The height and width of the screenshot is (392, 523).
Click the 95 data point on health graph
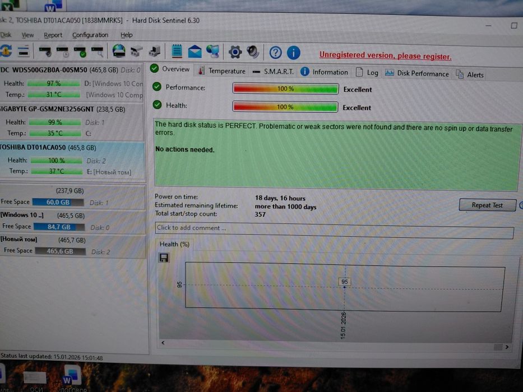tap(345, 287)
